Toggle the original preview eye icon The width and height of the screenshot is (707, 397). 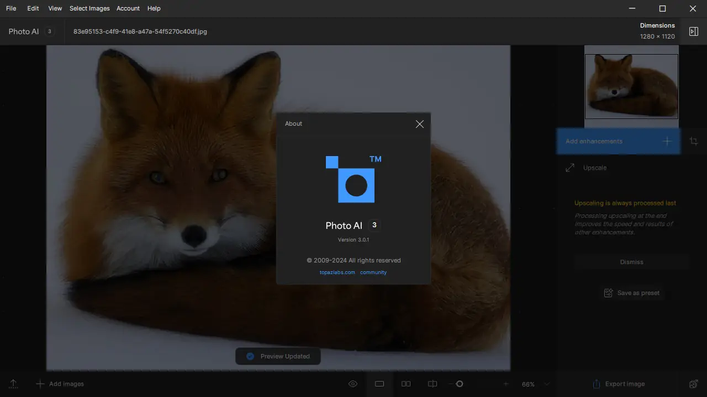point(353,384)
